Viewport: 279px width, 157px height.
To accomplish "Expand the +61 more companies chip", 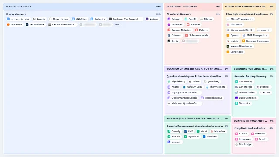I will point(117,24).
